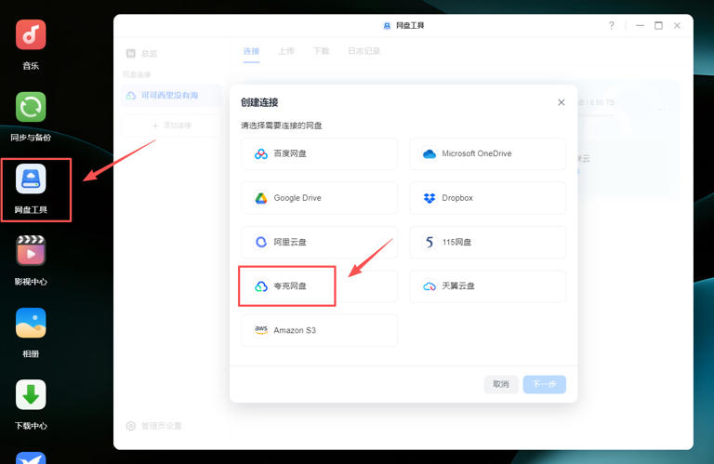This screenshot has width=714, height=464.
Task: Maximize the 网盘工具 window
Action: pos(658,25)
